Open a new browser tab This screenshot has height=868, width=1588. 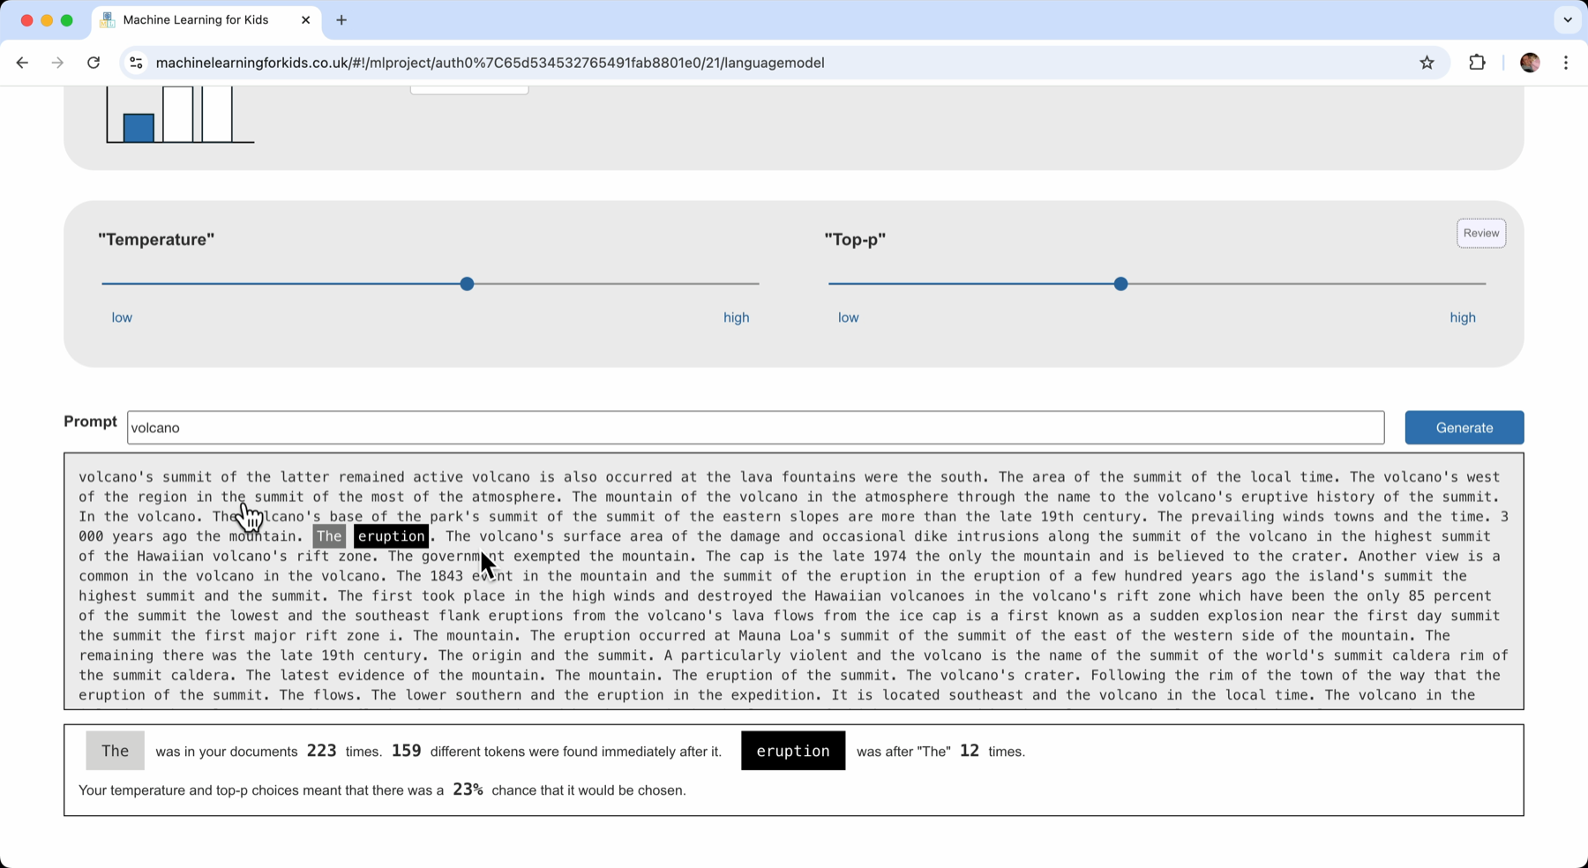tap(341, 20)
